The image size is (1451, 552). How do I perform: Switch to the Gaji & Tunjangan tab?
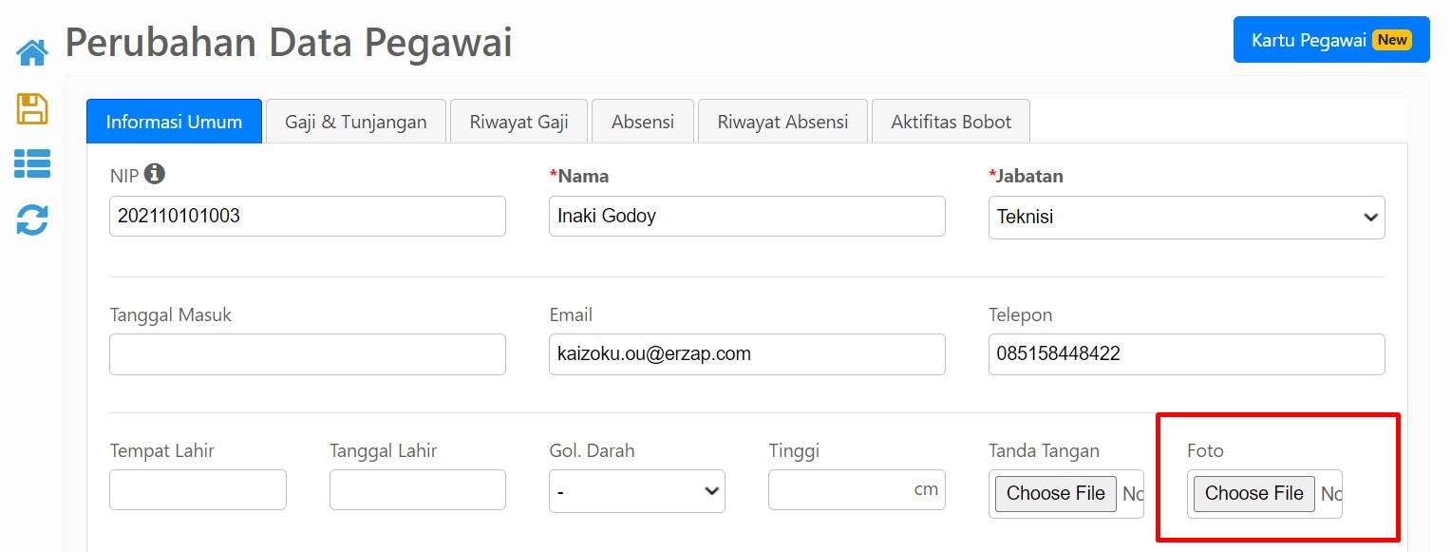coord(356,122)
